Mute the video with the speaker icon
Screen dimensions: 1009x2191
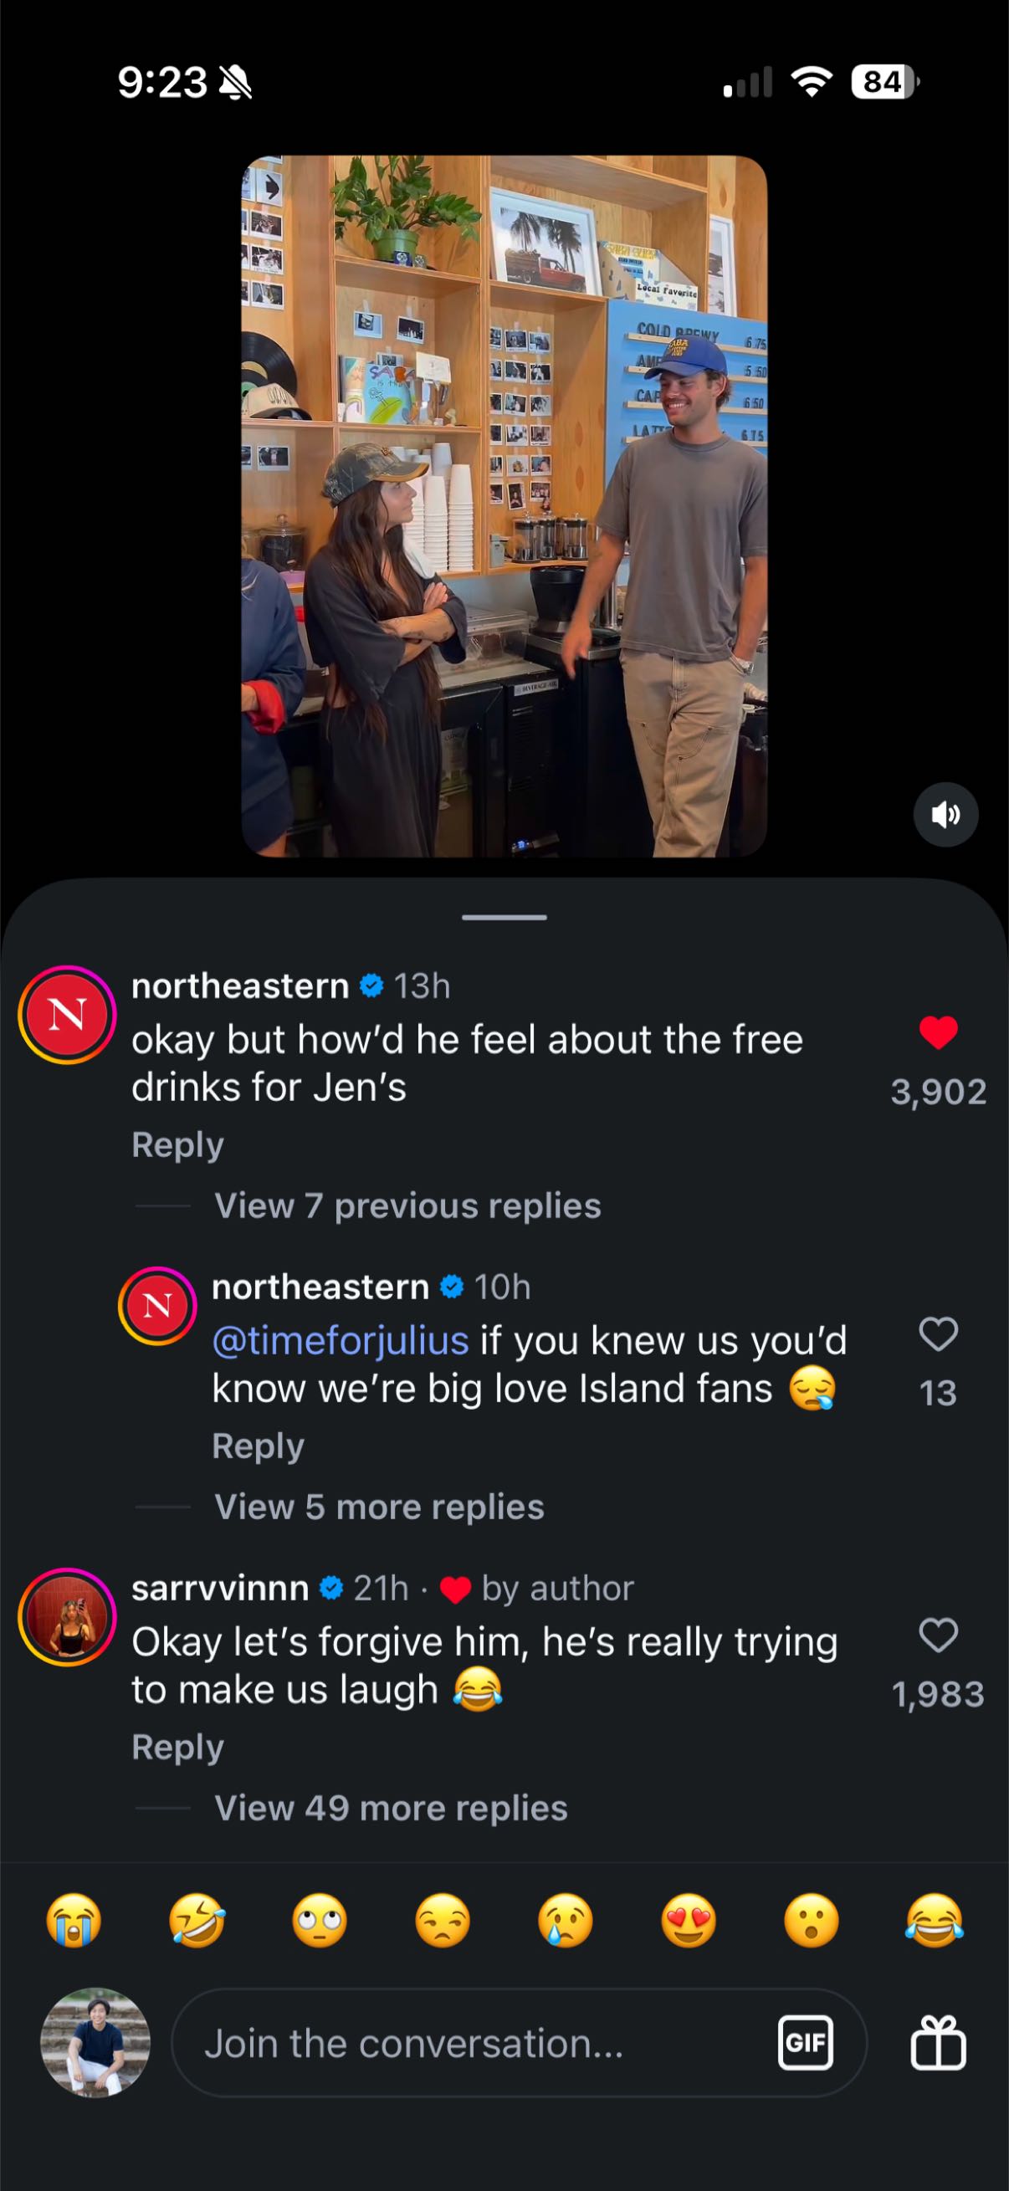point(945,815)
